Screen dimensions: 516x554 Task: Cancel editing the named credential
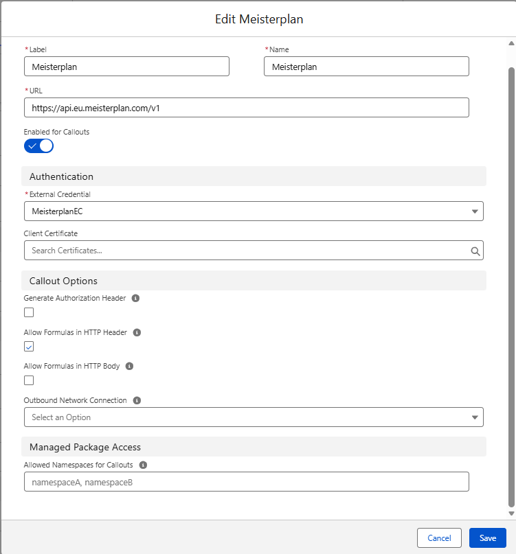439,538
